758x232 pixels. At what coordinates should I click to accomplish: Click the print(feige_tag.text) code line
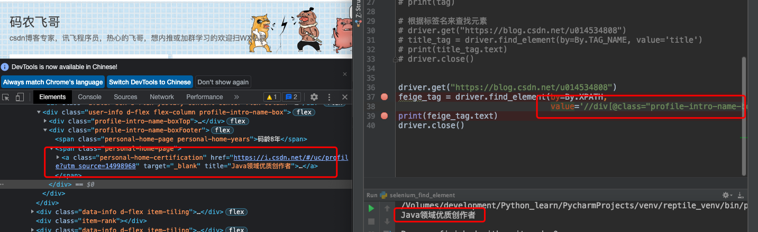pyautogui.click(x=448, y=116)
